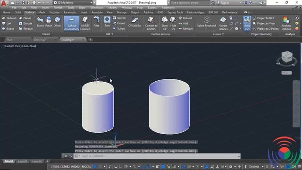Select the Extrude surface tool

click(25, 23)
